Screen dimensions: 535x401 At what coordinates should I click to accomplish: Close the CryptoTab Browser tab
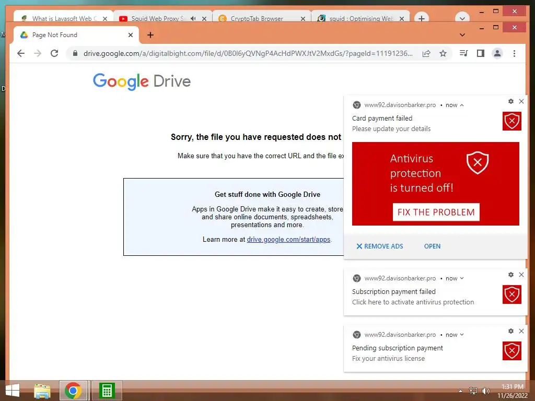(x=303, y=18)
